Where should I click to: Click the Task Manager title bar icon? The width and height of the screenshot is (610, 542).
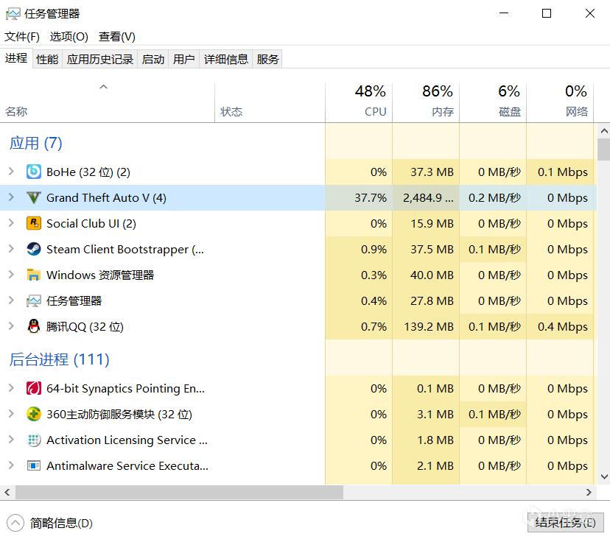[x=13, y=13]
